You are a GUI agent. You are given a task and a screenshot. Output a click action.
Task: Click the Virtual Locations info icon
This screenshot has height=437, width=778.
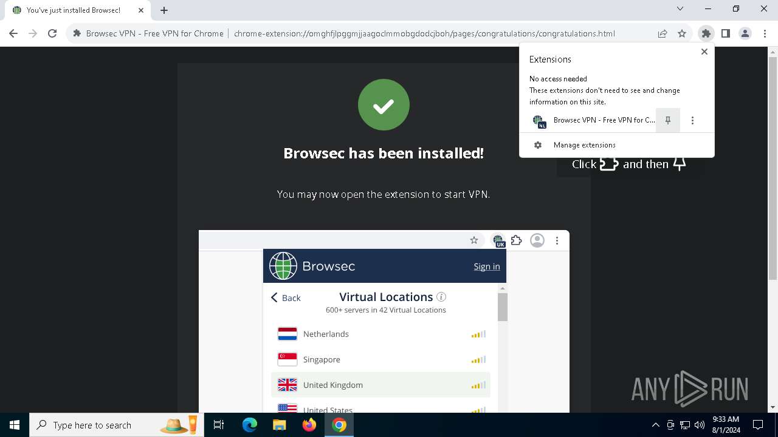441,297
